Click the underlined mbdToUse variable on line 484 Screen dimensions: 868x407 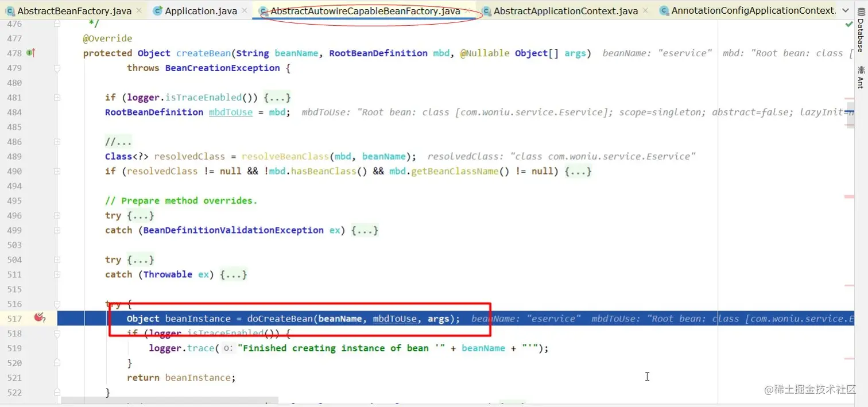(x=231, y=112)
